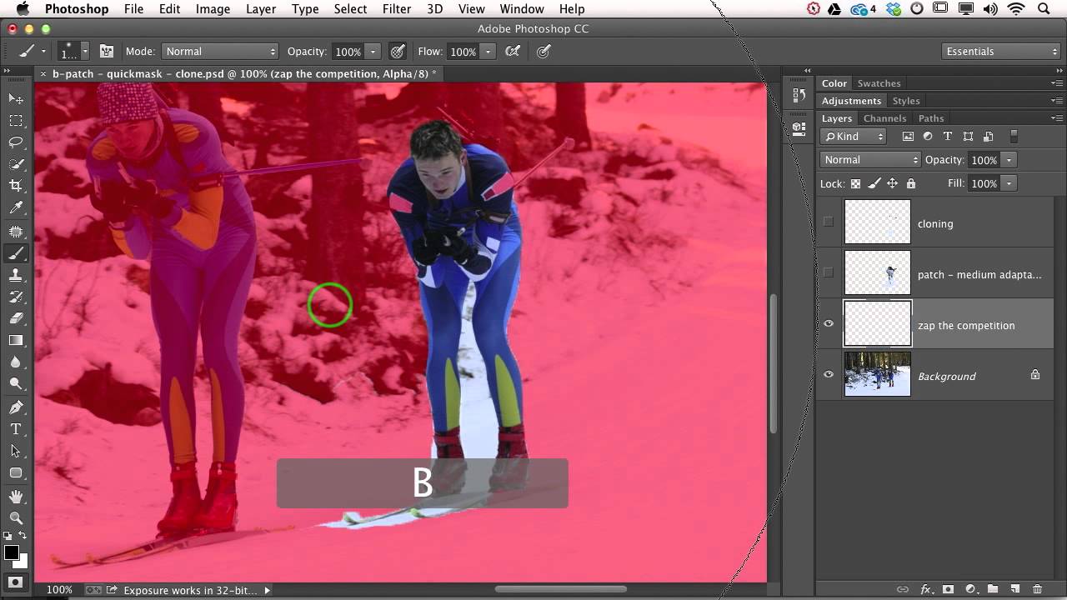Enable airbrush-style build-up
Image resolution: width=1067 pixels, height=600 pixels.
[513, 51]
